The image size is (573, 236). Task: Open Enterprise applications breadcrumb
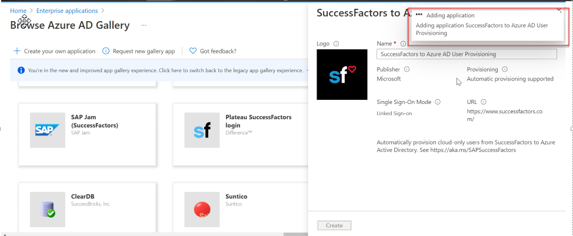(x=67, y=11)
